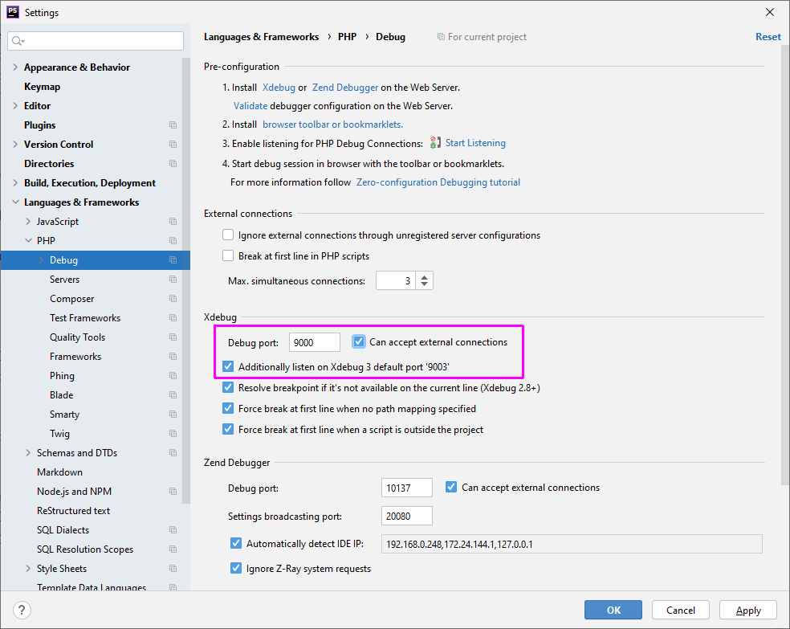This screenshot has height=629, width=790.
Task: Expand Style Sheets node
Action: 28,569
